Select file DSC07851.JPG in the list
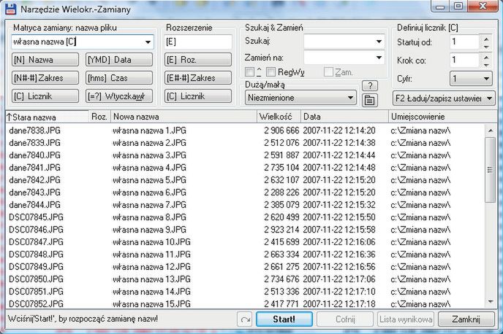The width and height of the screenshot is (503, 334). coord(36,292)
